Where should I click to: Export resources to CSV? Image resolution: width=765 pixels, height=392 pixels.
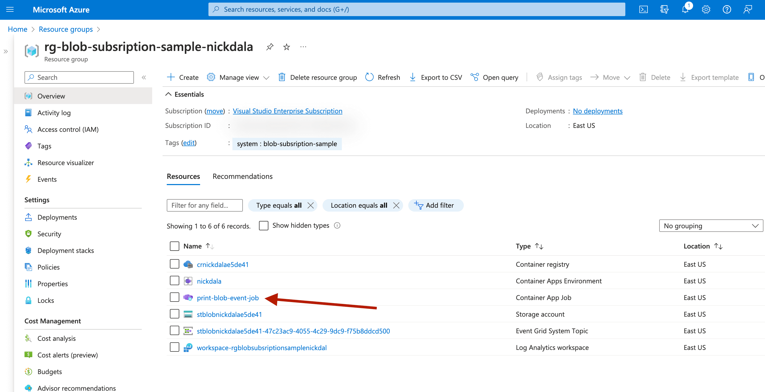(435, 77)
